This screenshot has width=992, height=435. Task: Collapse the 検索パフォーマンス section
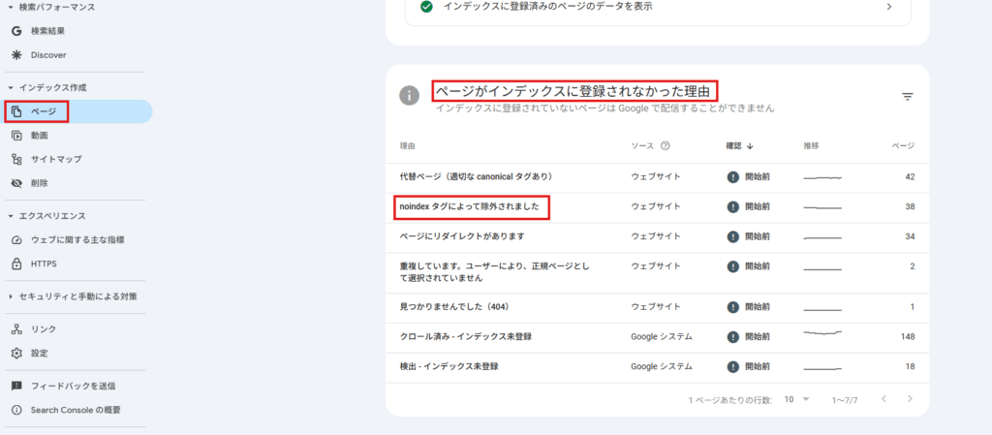pos(11,8)
